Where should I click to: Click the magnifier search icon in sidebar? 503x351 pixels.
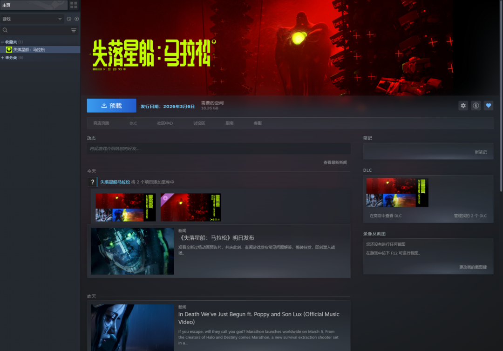tap(5, 30)
